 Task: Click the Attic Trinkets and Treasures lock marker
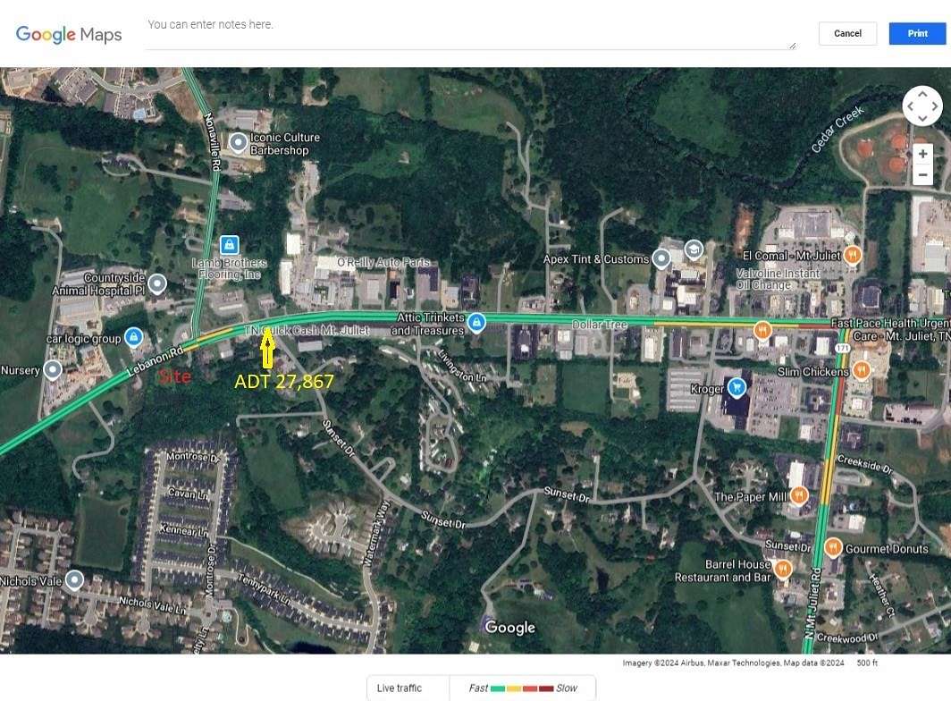click(x=476, y=323)
